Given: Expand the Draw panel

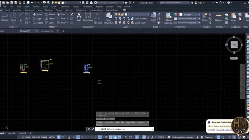Looking at the screenshot, I should click(x=13, y=27).
